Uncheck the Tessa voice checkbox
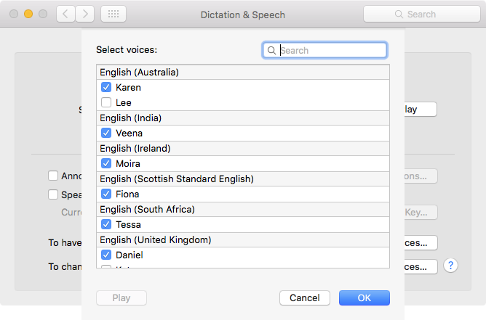The height and width of the screenshot is (320, 486). 106,224
